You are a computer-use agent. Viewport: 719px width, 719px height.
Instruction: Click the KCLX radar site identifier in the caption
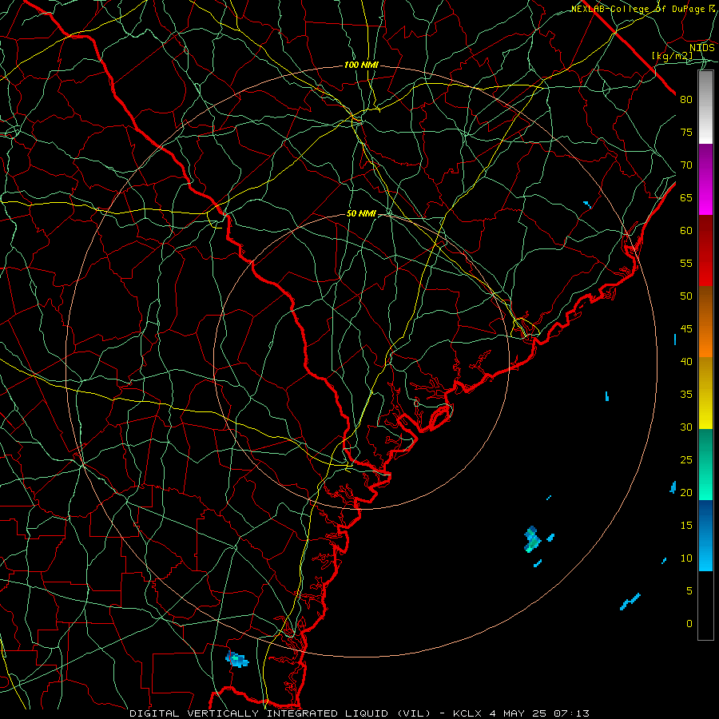click(x=467, y=713)
